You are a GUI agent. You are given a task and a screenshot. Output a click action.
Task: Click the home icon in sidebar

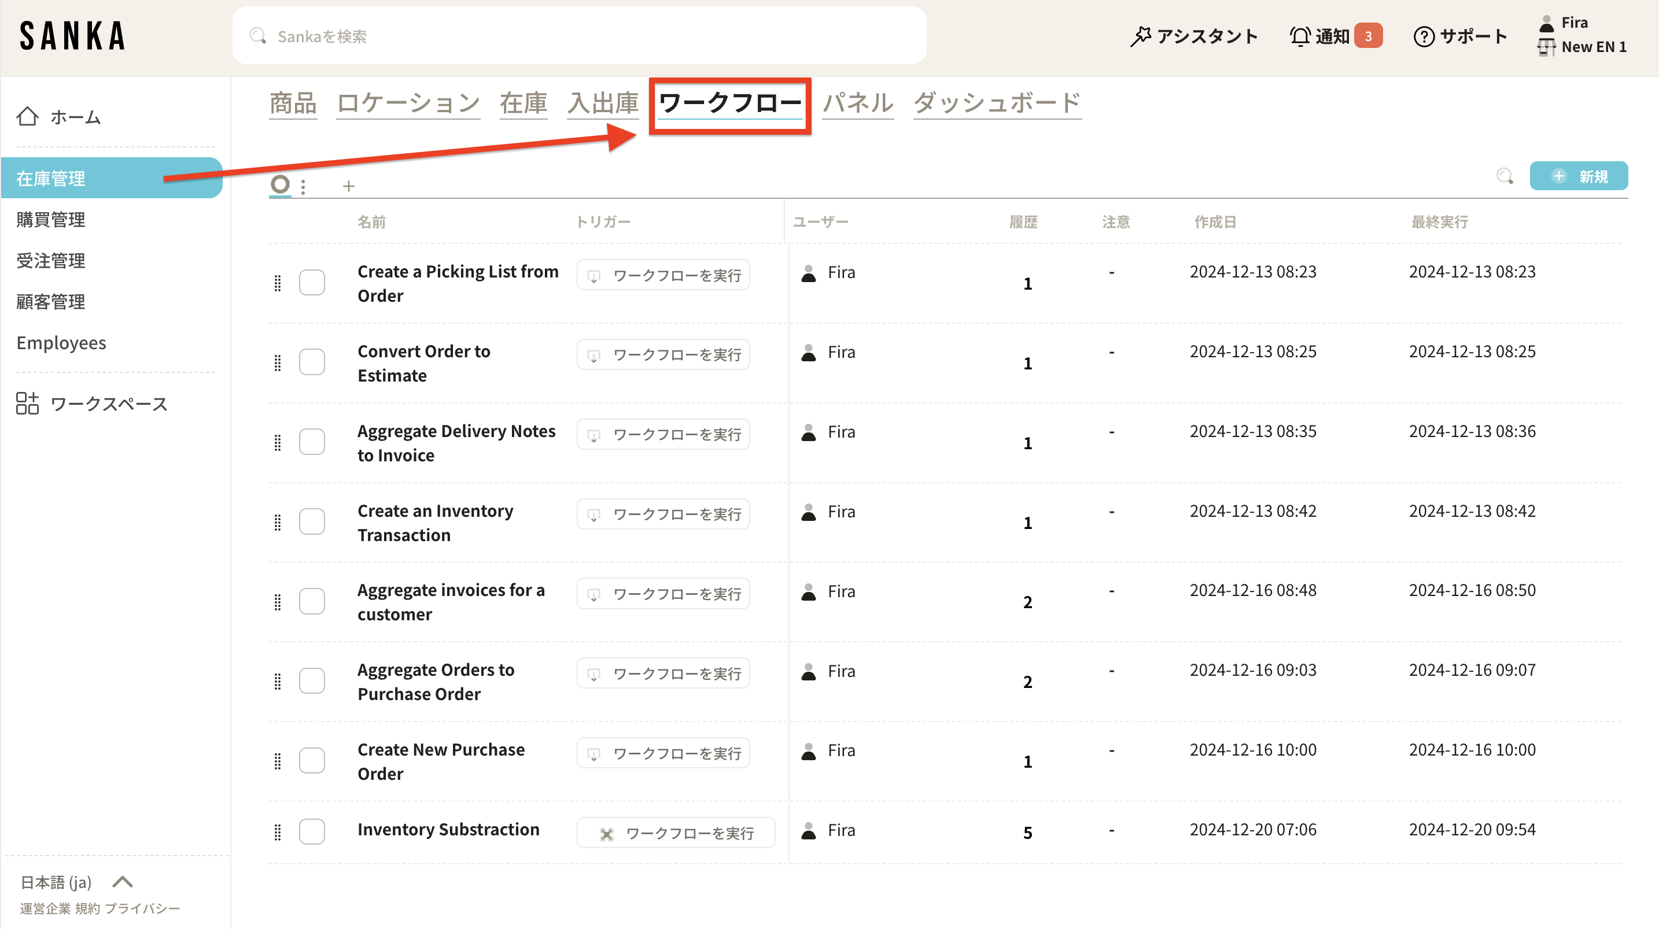click(x=27, y=117)
